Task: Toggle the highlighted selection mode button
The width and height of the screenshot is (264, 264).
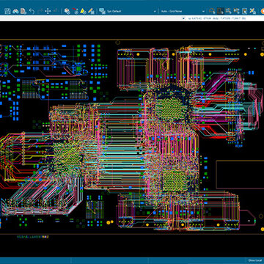Action: coord(221,11)
